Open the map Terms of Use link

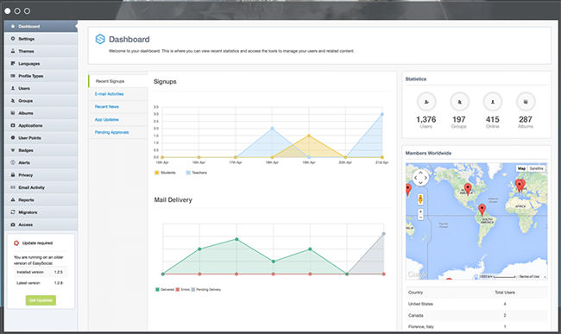[x=529, y=277]
